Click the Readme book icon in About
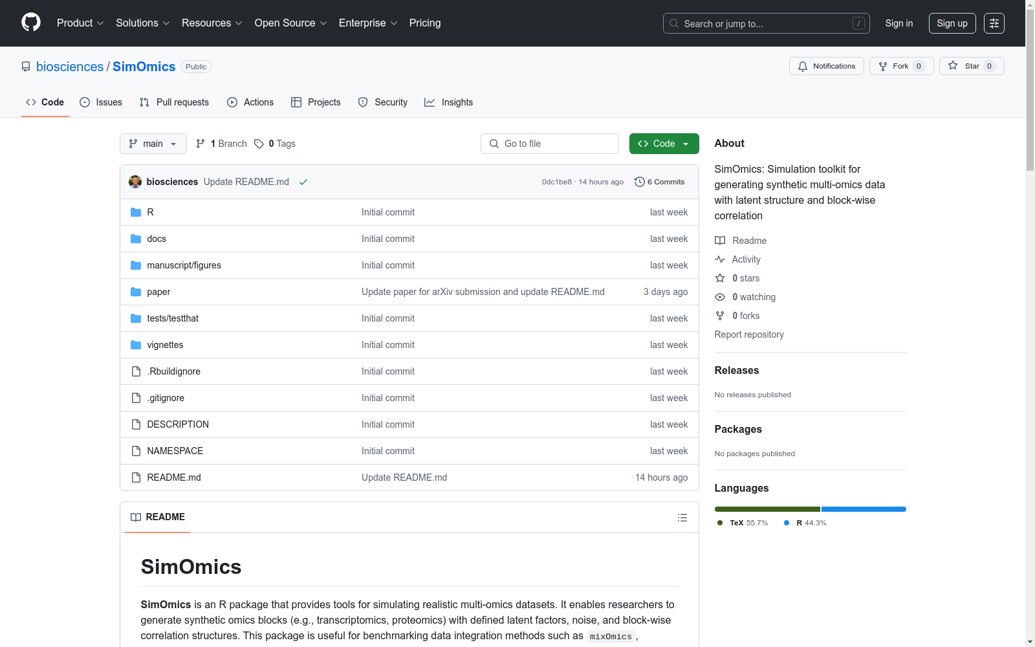Image resolution: width=1035 pixels, height=647 pixels. coord(720,241)
